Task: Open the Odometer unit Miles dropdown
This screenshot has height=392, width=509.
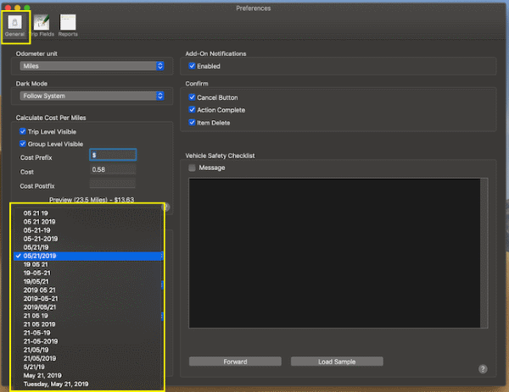Action: click(x=91, y=66)
